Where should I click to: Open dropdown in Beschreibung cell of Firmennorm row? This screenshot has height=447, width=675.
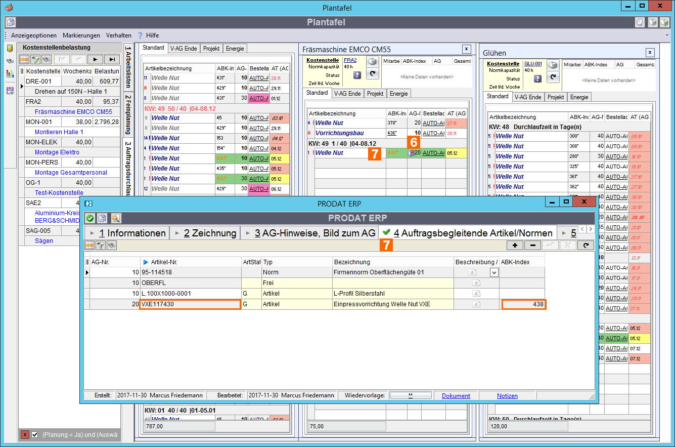494,272
